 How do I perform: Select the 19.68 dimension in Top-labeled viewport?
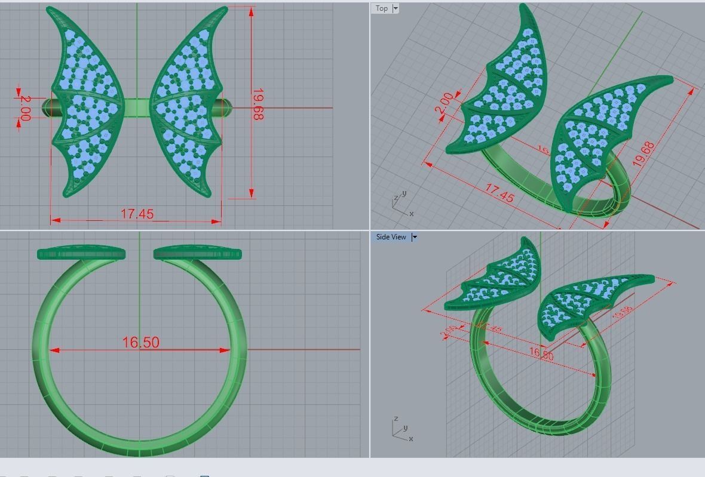[x=643, y=154]
